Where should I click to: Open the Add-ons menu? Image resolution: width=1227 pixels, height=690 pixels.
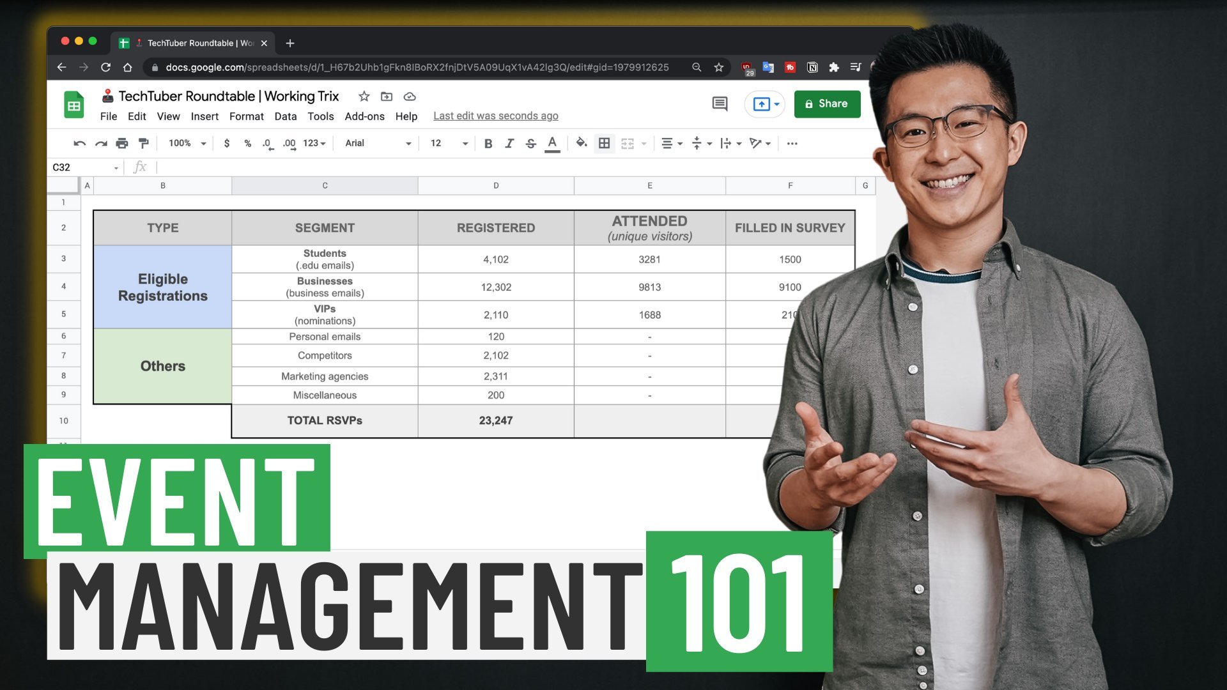(364, 116)
